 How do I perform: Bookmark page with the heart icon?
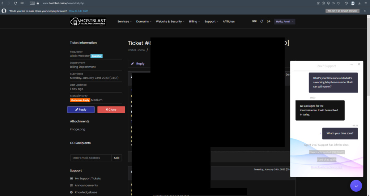tap(339, 3)
